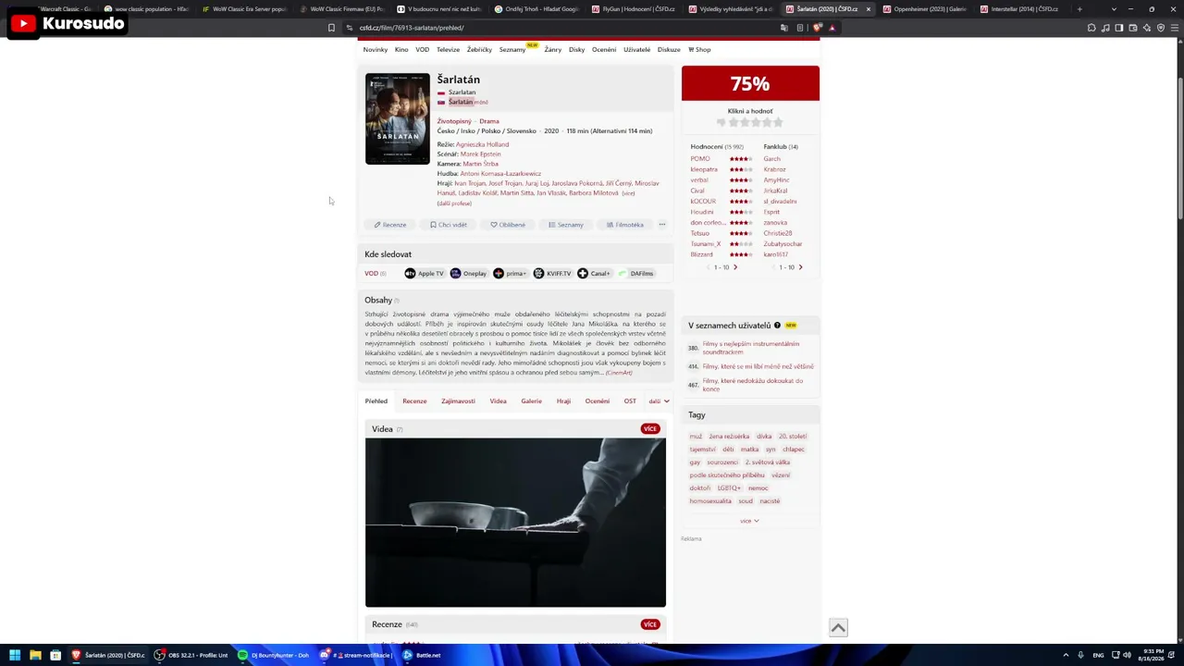Screen dimensions: 1184x666
Task: Click the 75% rating box
Action: click(x=750, y=83)
